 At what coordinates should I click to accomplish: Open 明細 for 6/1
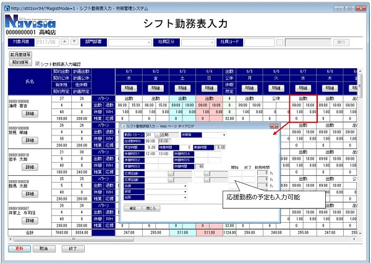coord(129,88)
